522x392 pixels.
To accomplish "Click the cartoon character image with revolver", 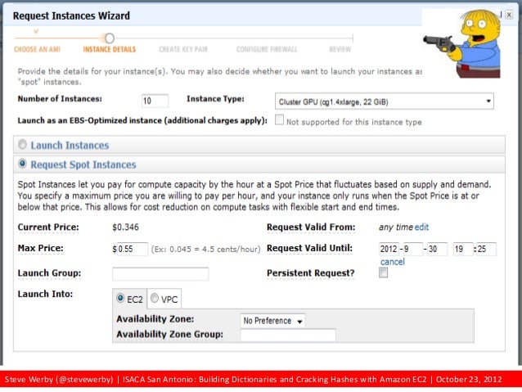I will pos(461,43).
